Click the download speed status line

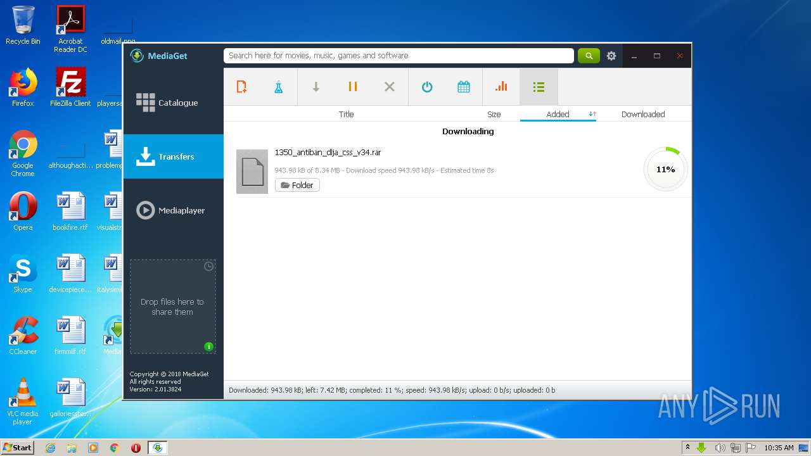click(x=384, y=170)
